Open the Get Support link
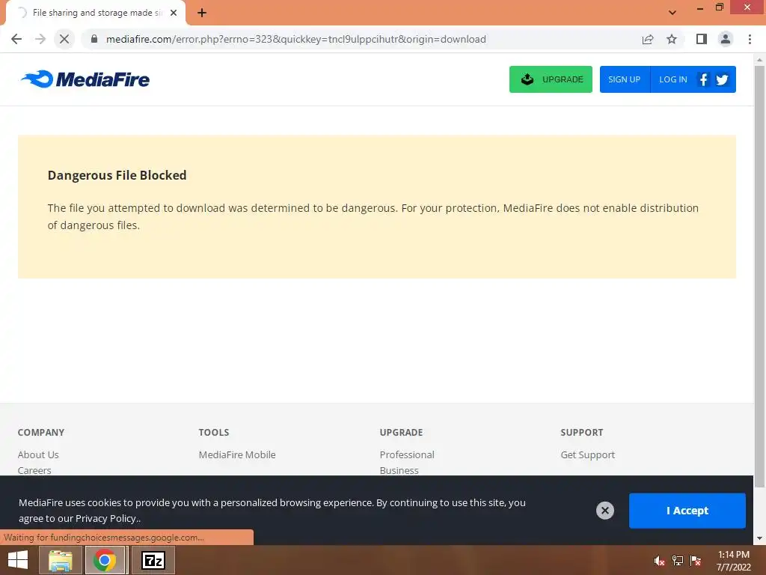Viewport: 766px width, 575px height. click(x=588, y=454)
